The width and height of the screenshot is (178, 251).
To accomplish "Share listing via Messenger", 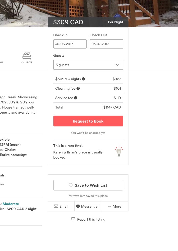I will [88, 206].
